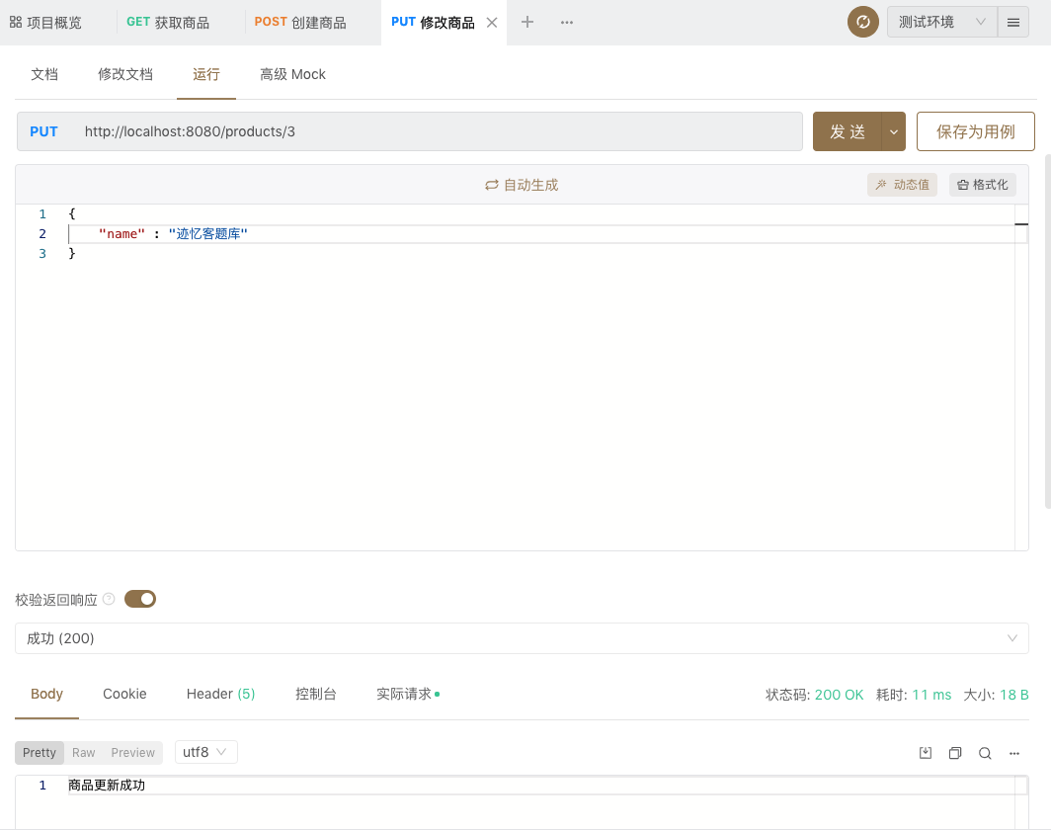1051x832 pixels.
Task: Select the Pretty view mode
Action: pos(40,752)
